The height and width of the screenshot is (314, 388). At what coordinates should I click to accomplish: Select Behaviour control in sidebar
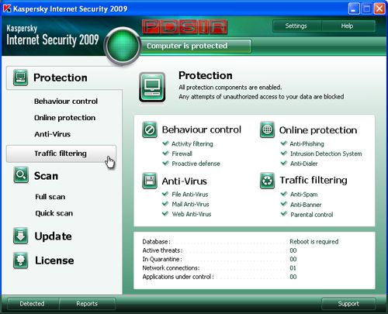(66, 101)
